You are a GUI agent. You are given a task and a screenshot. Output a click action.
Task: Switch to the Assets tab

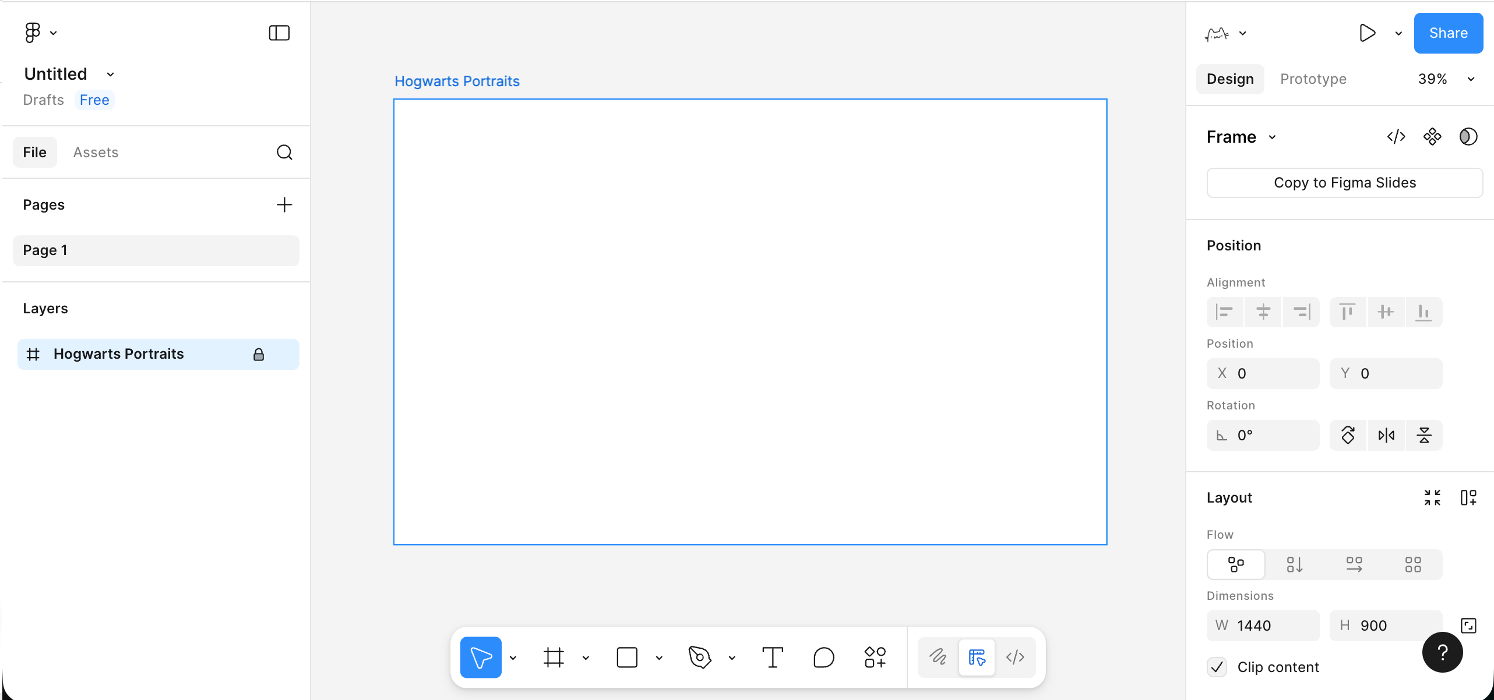point(96,153)
